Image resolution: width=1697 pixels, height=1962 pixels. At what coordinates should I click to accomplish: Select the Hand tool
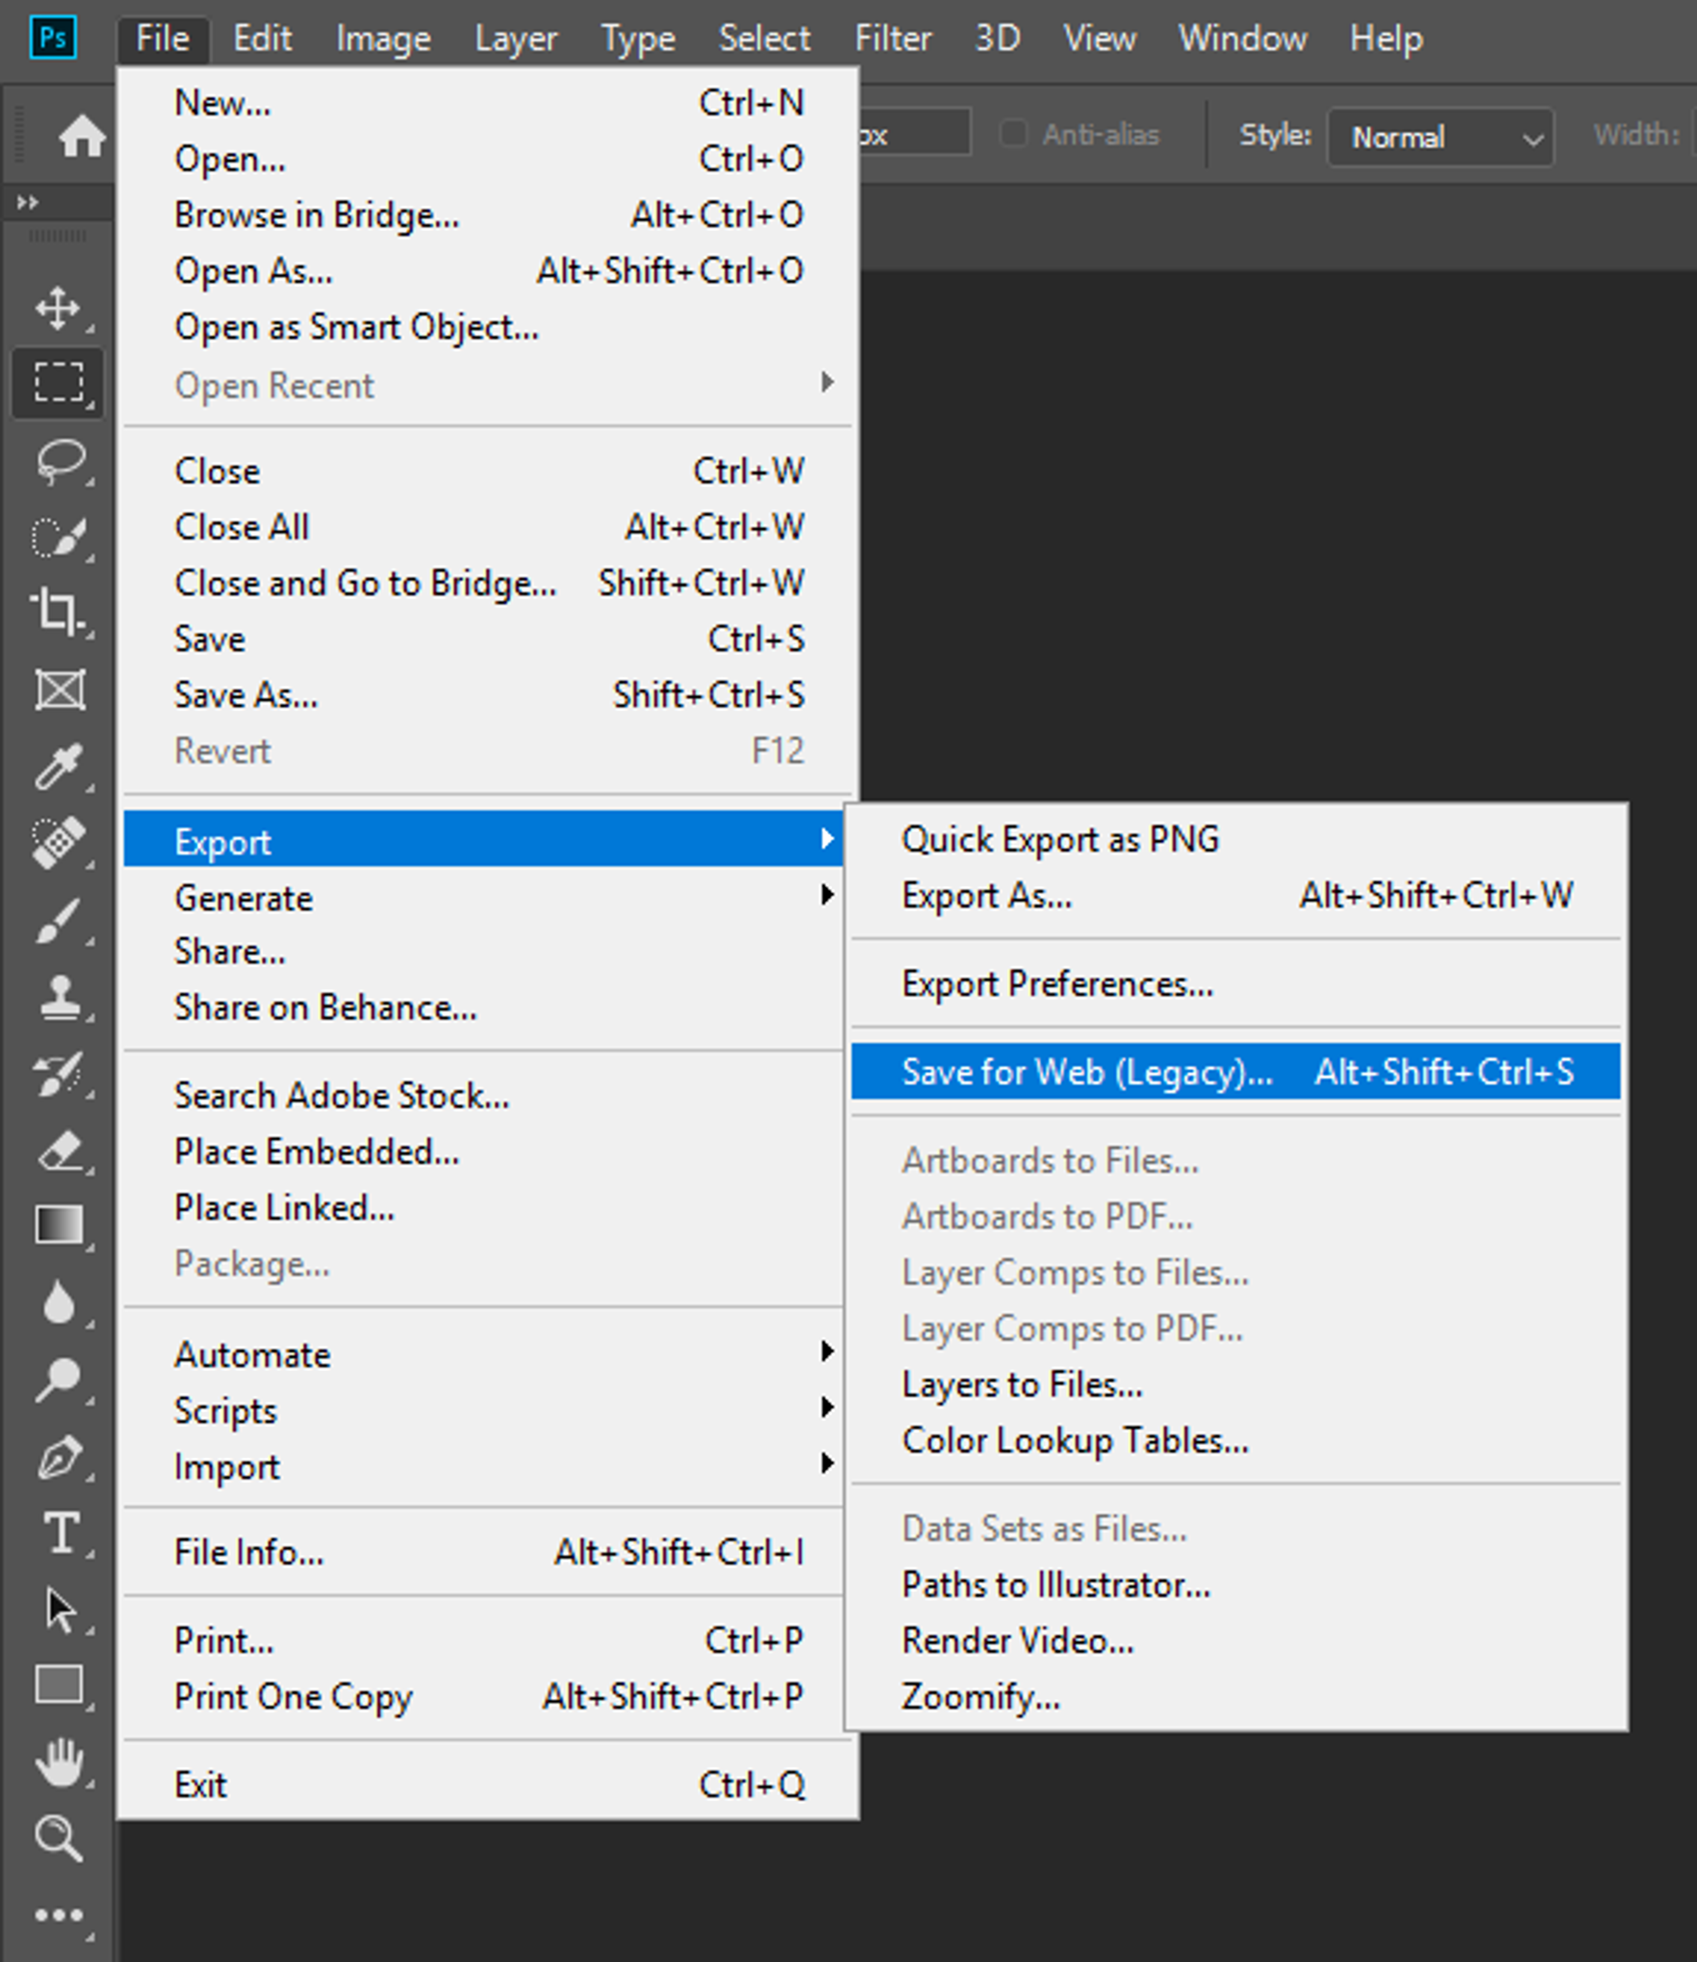coord(60,1762)
